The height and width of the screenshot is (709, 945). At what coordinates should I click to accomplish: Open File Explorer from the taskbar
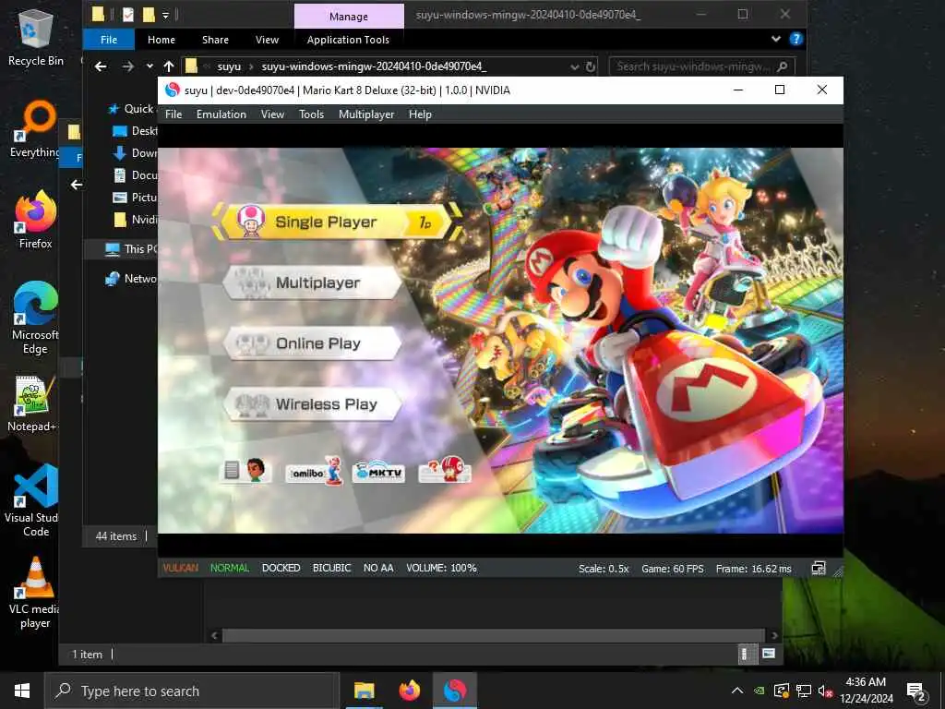(x=364, y=691)
